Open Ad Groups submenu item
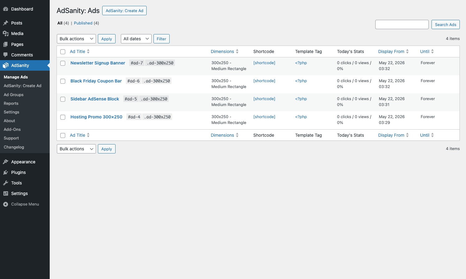Screen dimensions: 466x279 14,95
